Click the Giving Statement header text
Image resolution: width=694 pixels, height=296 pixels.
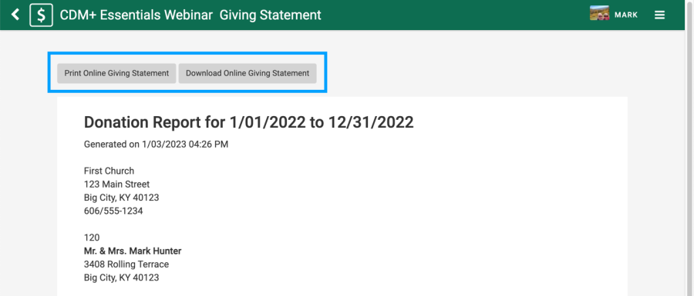[x=271, y=15]
